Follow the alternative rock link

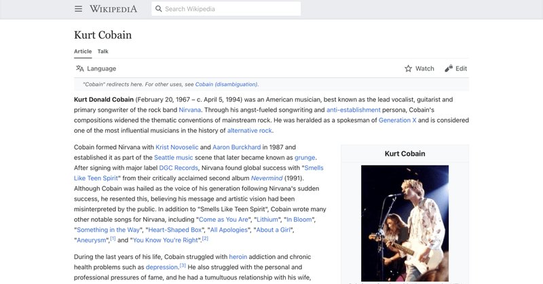coord(249,130)
